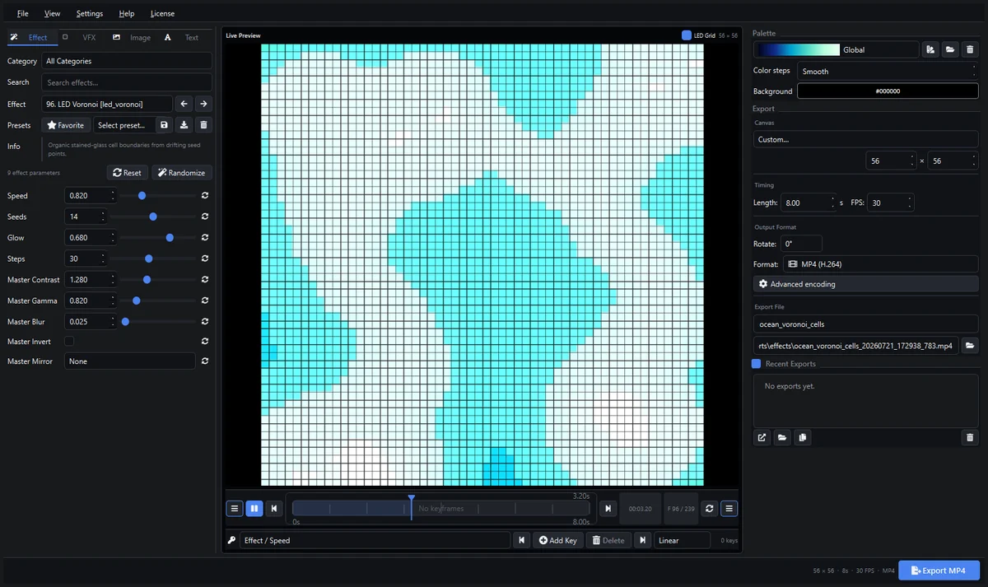Reset the Steps parameter icon

[204, 259]
